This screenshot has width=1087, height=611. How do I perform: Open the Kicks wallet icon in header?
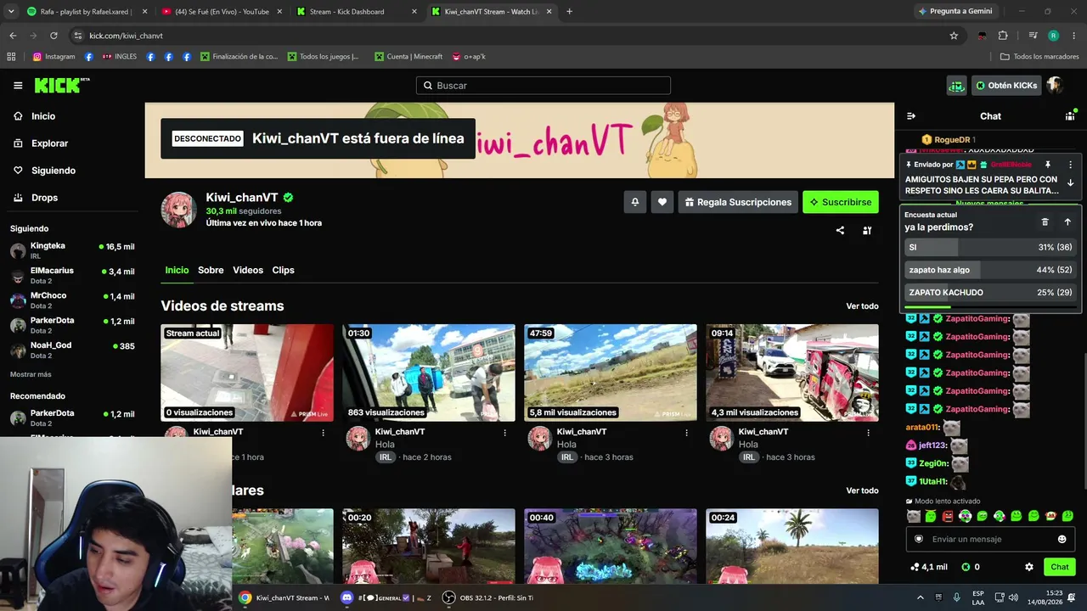(956, 86)
